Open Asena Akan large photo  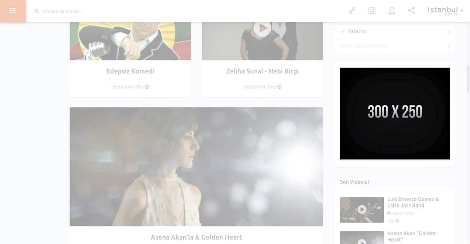(x=196, y=166)
